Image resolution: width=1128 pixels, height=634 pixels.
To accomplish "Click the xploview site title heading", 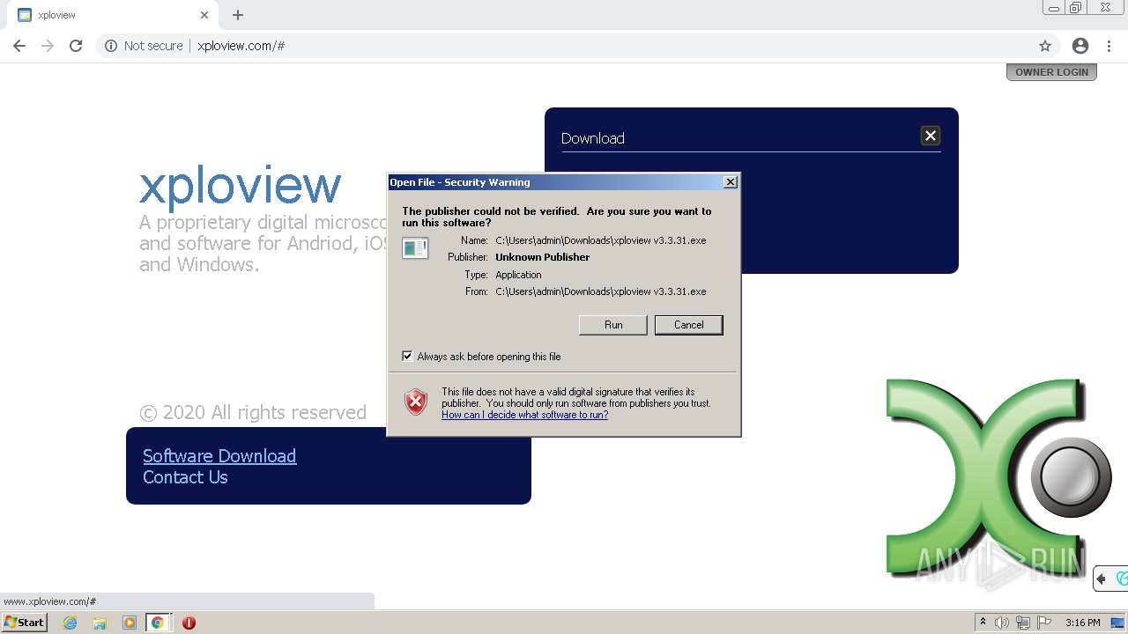I will [x=240, y=186].
